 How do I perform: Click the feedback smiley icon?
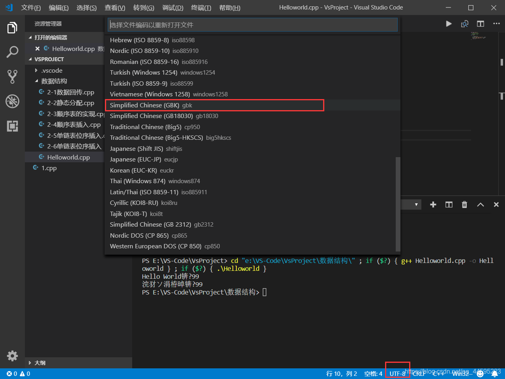coord(480,373)
